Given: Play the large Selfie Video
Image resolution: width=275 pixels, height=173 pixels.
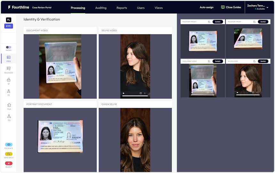Looking at the screenshot, I should tap(123, 93).
